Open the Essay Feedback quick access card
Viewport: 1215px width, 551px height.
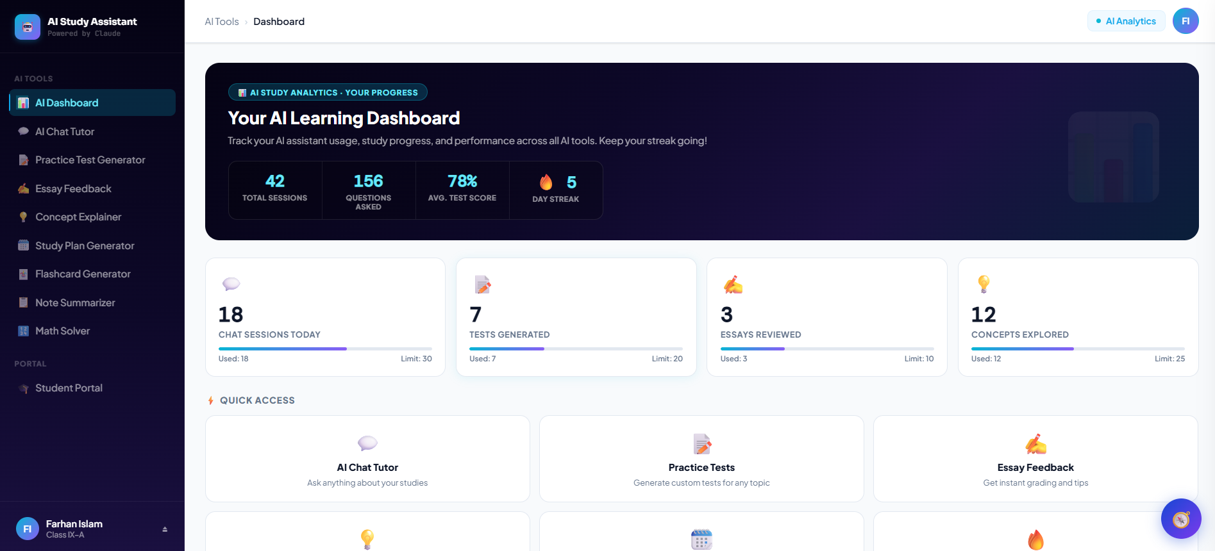(x=1035, y=459)
